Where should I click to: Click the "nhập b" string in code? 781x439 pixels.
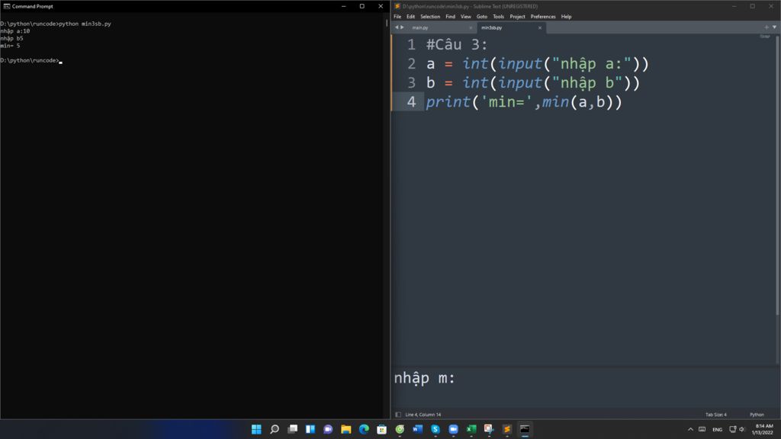587,83
